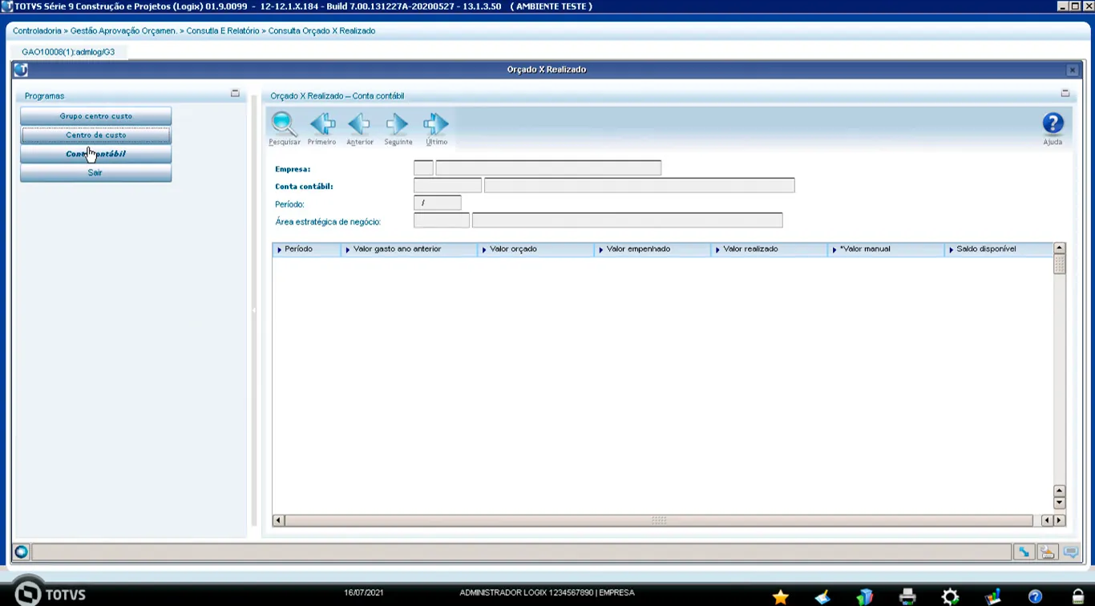Select the GAO10008 program tab
Screen dimensions: 1095x606
coord(68,52)
